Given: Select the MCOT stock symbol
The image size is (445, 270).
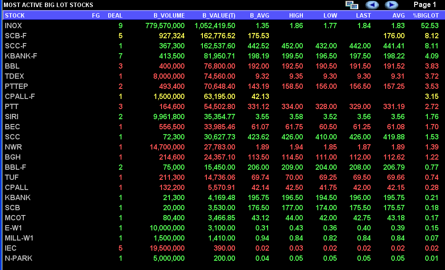Looking at the screenshot, I should [x=15, y=218].
